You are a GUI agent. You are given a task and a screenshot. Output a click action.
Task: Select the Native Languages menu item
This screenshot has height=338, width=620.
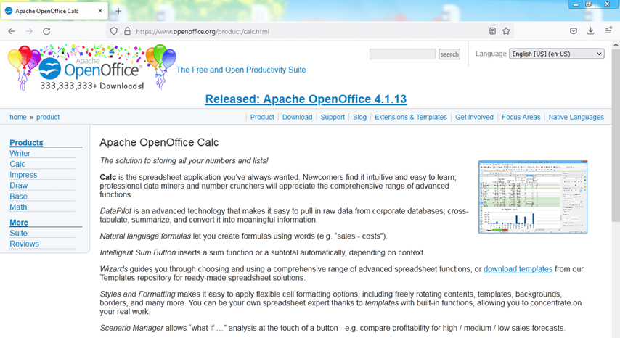[576, 117]
